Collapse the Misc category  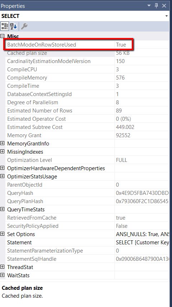[x=3, y=36]
